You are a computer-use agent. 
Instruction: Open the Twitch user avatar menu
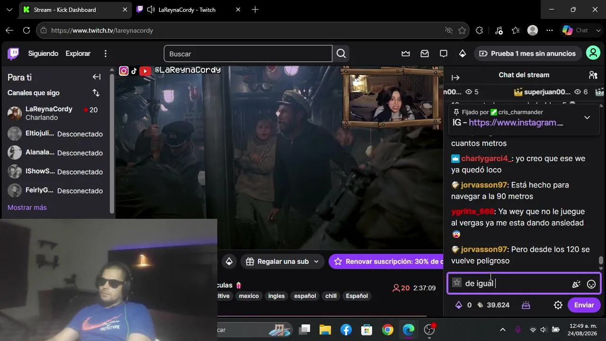tap(593, 53)
